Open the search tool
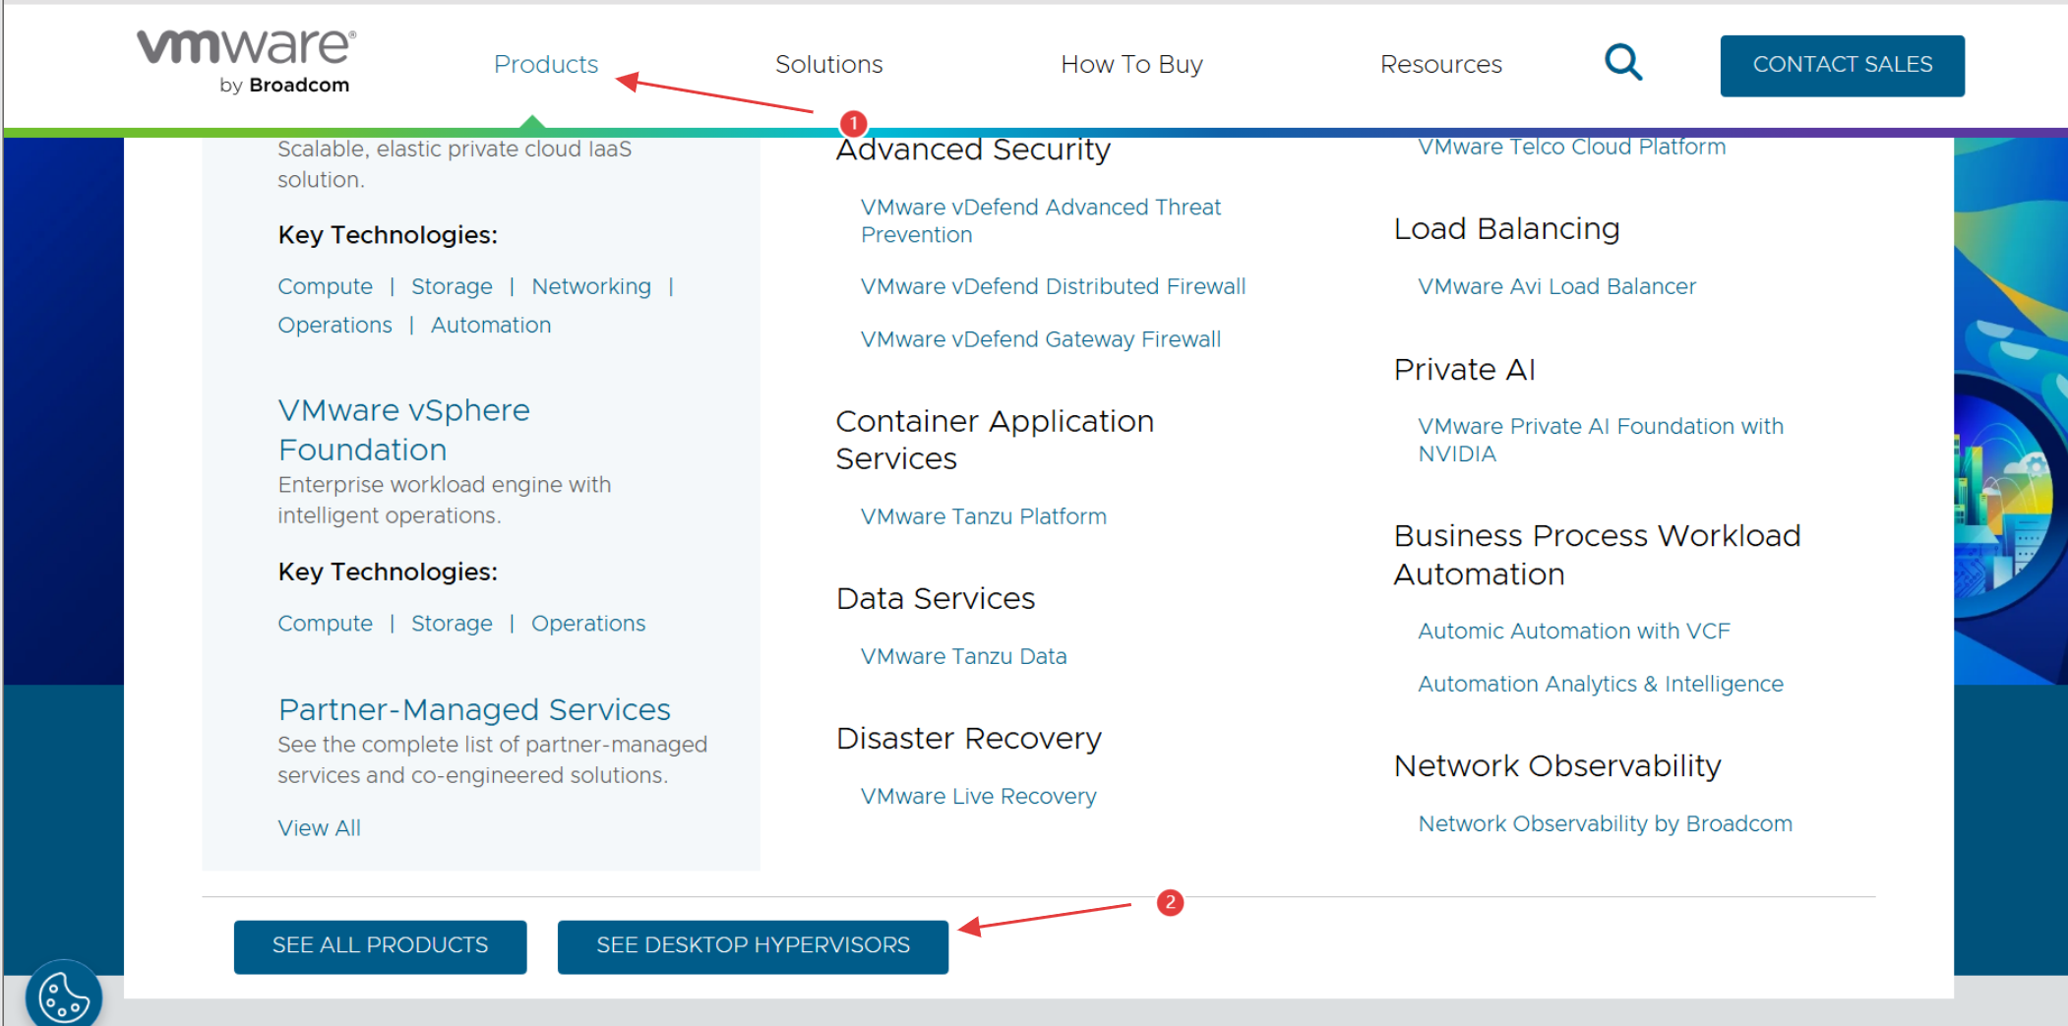The image size is (2068, 1026). coord(1622,62)
